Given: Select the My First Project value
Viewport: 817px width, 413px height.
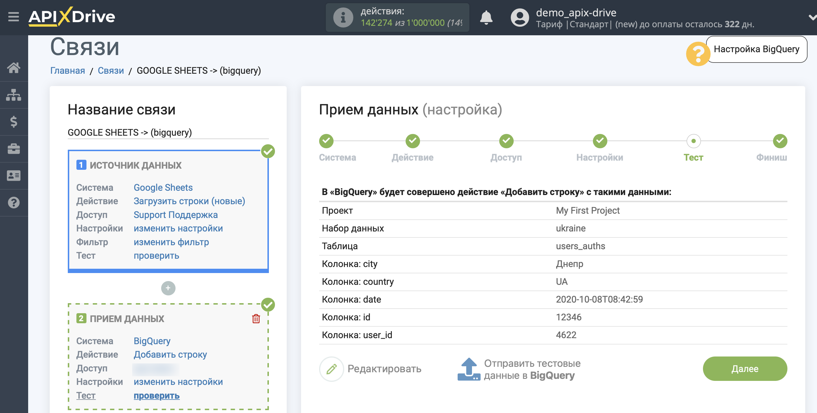Looking at the screenshot, I should point(588,211).
